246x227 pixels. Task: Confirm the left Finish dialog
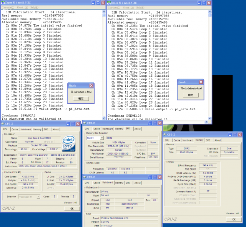(x=81, y=99)
